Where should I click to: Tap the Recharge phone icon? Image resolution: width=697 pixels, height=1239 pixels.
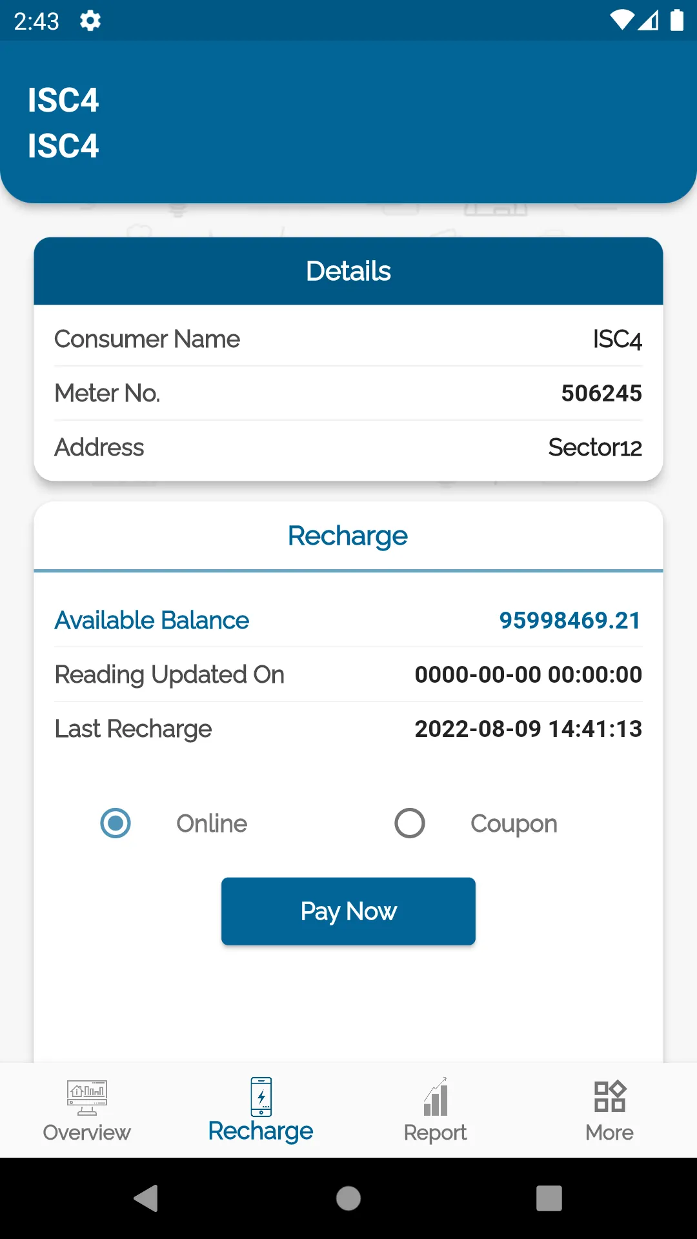tap(261, 1096)
